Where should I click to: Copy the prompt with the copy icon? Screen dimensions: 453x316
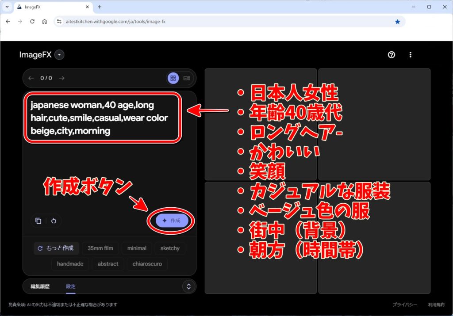(x=38, y=221)
